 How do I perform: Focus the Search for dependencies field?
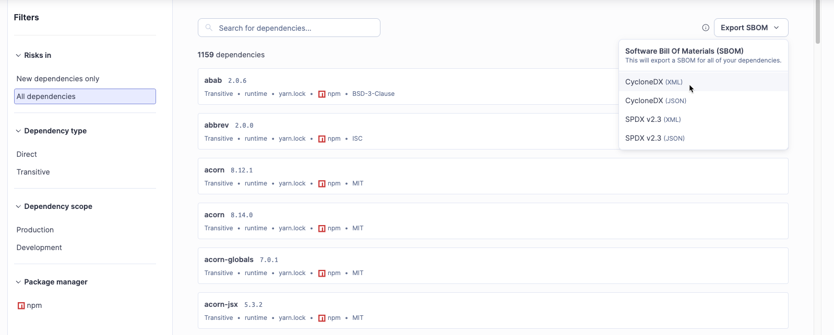pos(289,28)
